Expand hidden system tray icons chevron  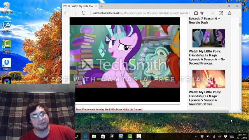pyautogui.click(x=196, y=136)
